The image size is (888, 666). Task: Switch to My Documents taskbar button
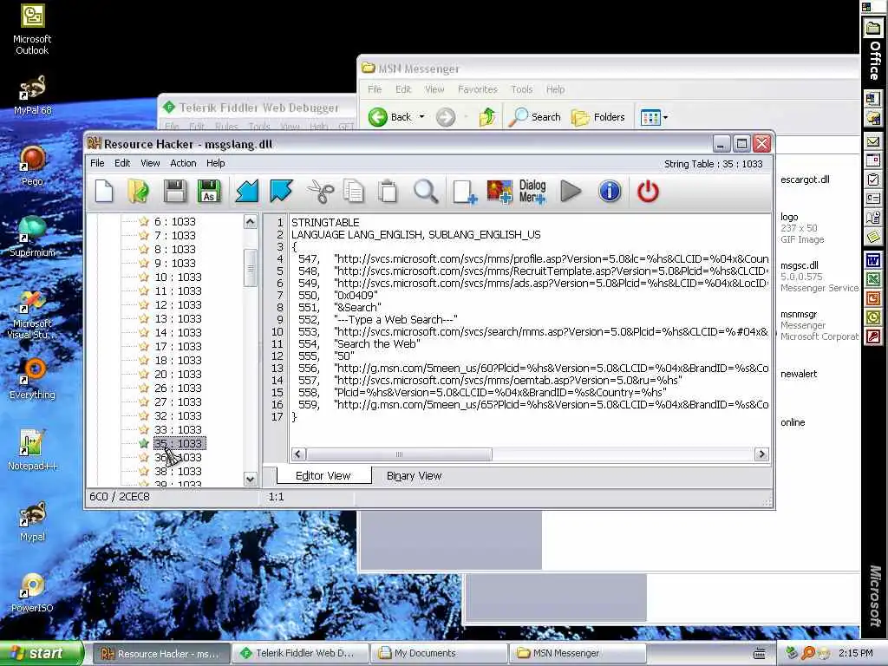click(440, 653)
